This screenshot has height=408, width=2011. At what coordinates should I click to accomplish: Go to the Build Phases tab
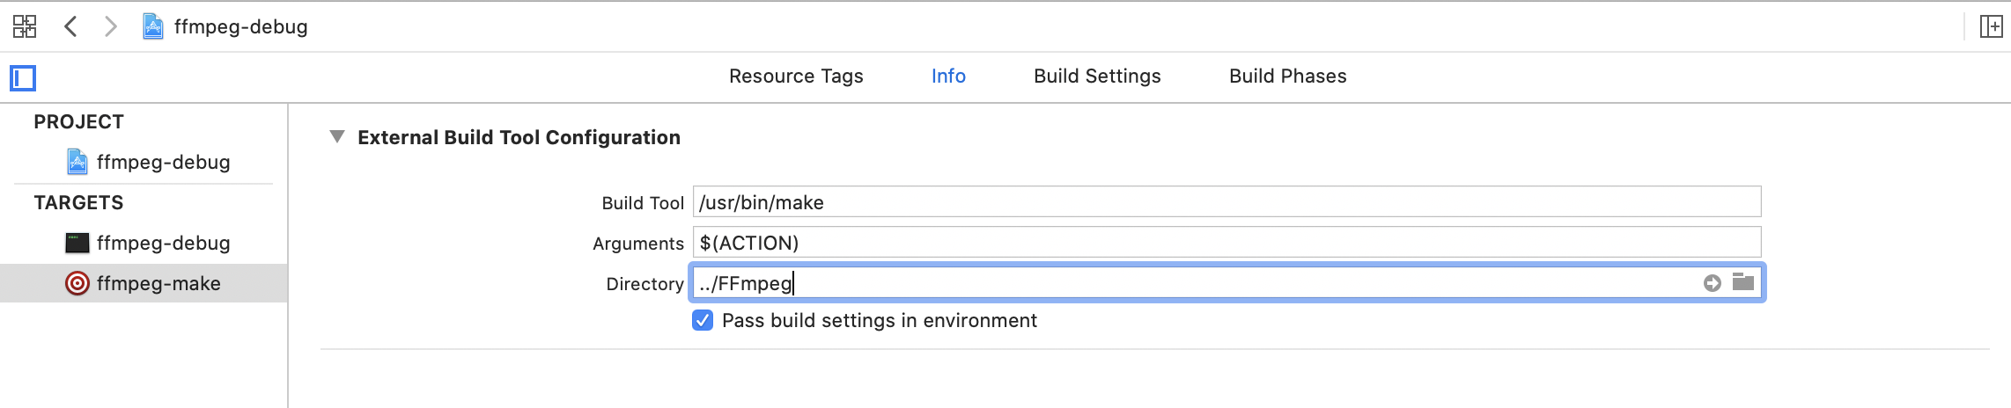pos(1287,76)
